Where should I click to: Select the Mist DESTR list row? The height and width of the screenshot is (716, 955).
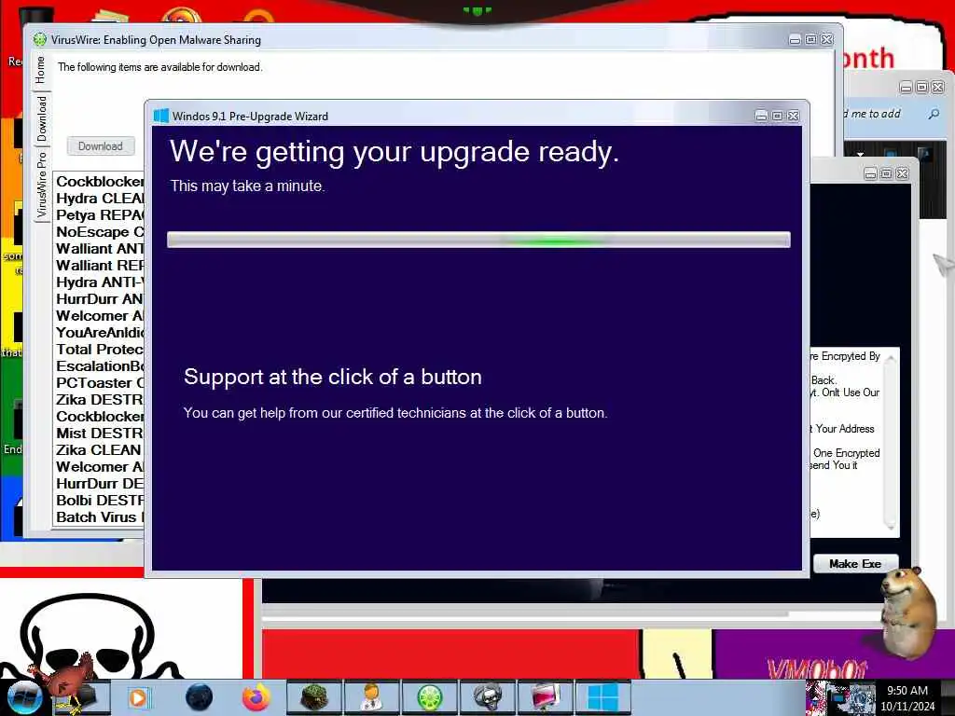point(100,433)
